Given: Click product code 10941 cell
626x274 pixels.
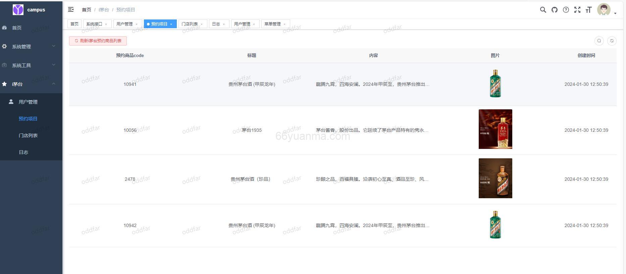Looking at the screenshot, I should click(130, 84).
